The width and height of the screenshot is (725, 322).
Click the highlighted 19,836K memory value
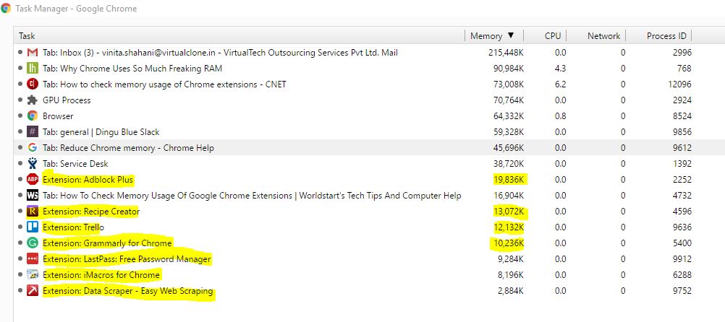point(509,180)
